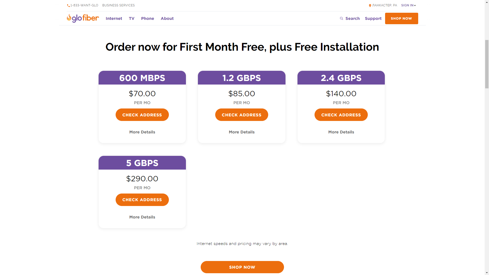Image resolution: width=489 pixels, height=275 pixels.
Task: Expand the Sign In dropdown
Action: [x=409, y=5]
